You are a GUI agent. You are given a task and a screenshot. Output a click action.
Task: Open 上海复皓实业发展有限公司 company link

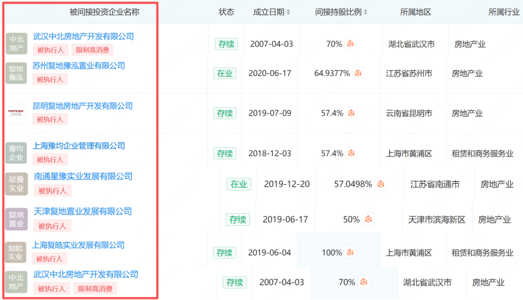click(78, 245)
